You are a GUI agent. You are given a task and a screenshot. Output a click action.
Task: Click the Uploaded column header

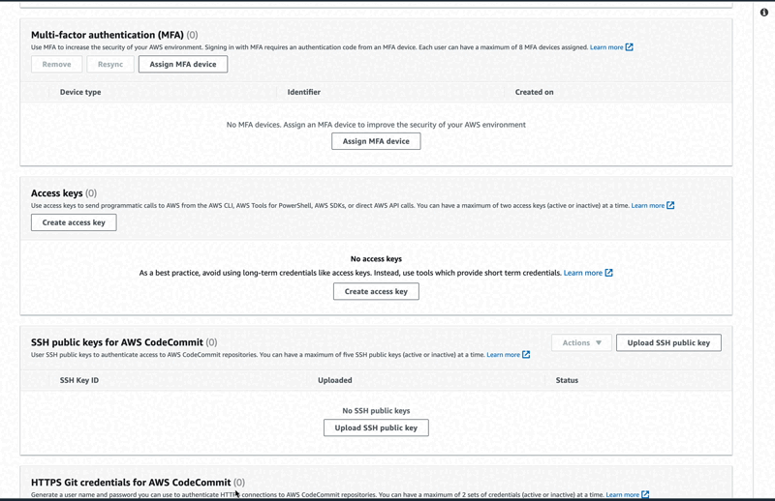click(334, 380)
